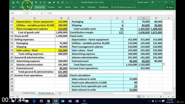
Task: Click the horizontal scrollbar left arrow
Action: (x=112, y=93)
